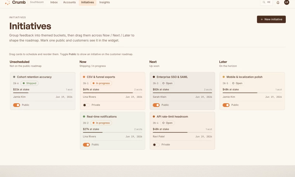Click the Next column header
The height and width of the screenshot is (177, 295).
click(153, 62)
